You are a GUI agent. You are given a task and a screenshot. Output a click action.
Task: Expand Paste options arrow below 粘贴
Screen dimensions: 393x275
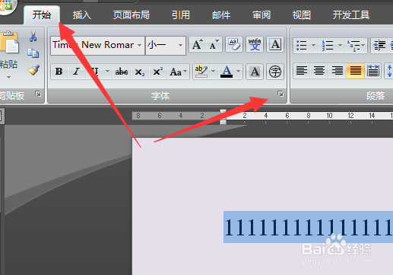pyautogui.click(x=9, y=77)
